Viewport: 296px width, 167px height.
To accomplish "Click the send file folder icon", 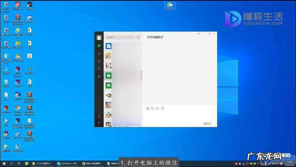I will [153, 108].
